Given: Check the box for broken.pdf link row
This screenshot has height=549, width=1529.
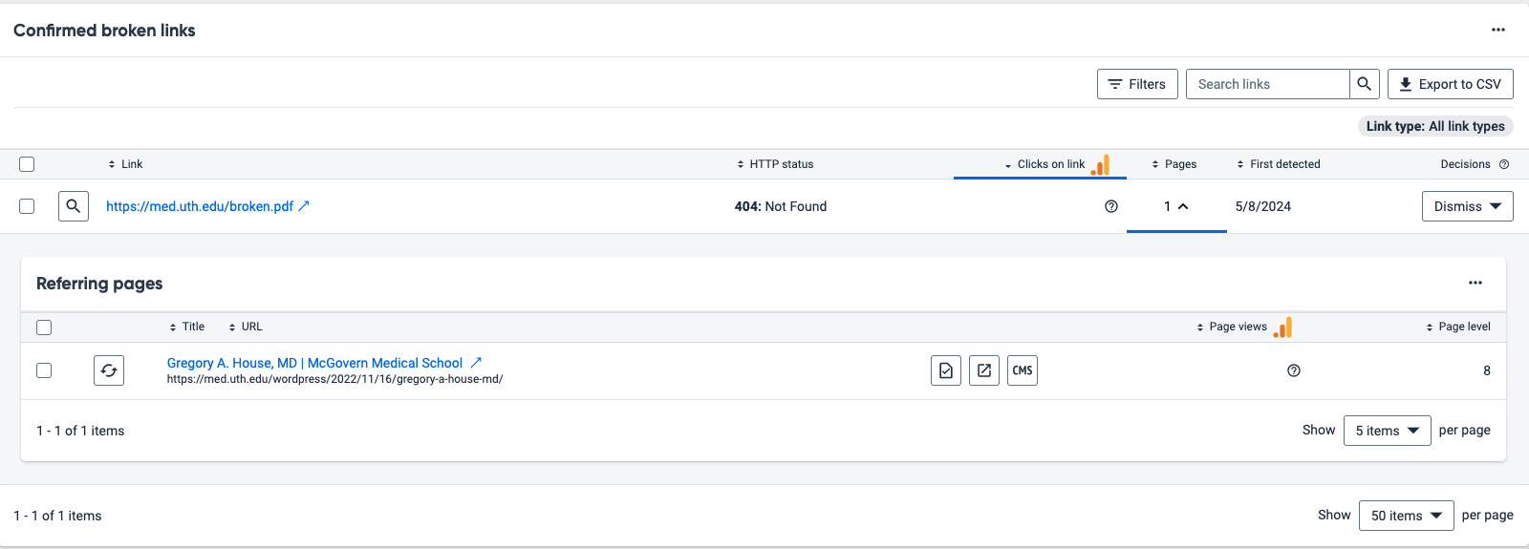Looking at the screenshot, I should pos(27,206).
